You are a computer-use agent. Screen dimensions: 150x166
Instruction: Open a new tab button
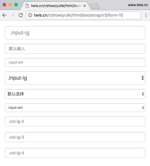[95, 6]
